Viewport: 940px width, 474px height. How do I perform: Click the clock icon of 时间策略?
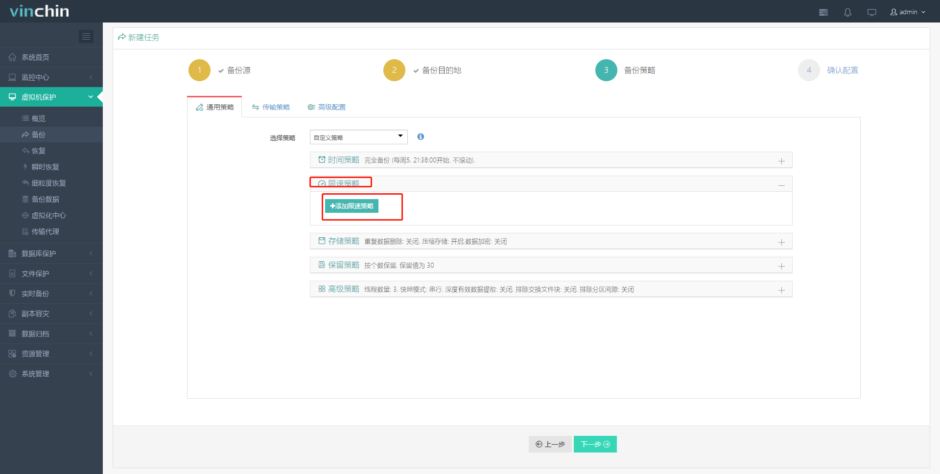pos(322,159)
